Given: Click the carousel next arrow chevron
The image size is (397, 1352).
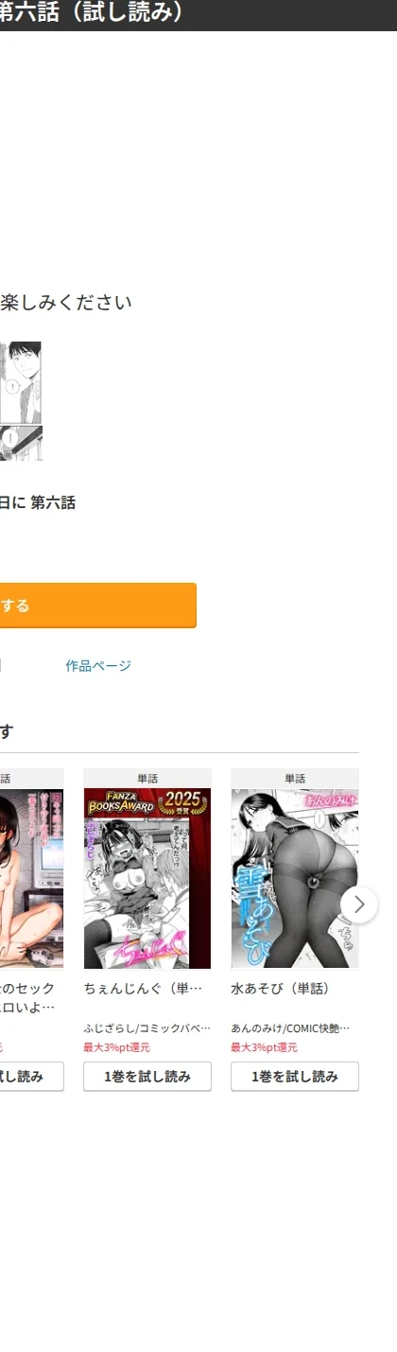Looking at the screenshot, I should 359,904.
